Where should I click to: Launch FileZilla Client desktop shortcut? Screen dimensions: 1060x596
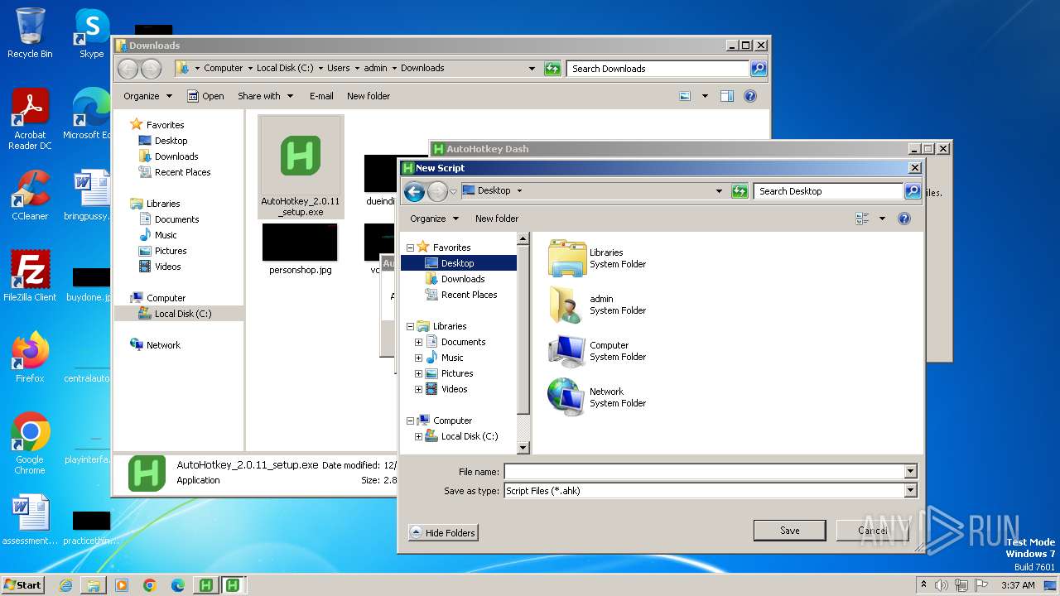click(30, 276)
